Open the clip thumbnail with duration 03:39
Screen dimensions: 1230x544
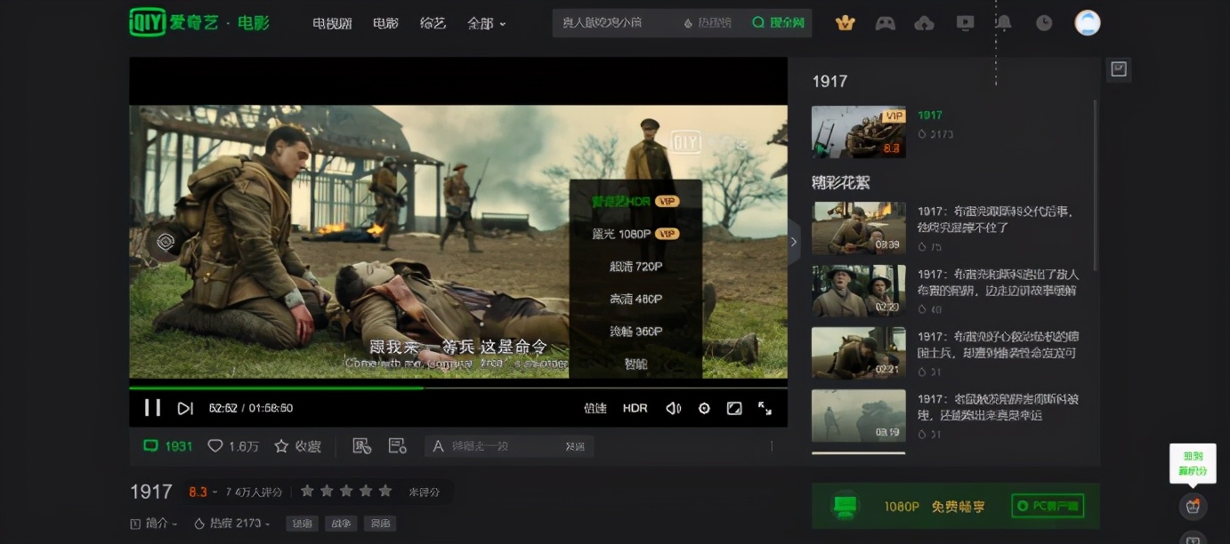pos(858,228)
